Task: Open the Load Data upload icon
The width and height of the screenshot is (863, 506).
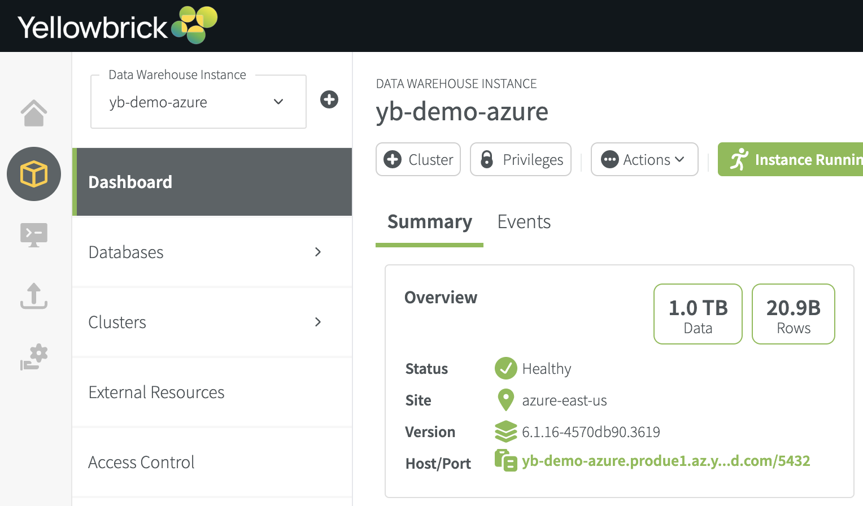Action: tap(34, 295)
